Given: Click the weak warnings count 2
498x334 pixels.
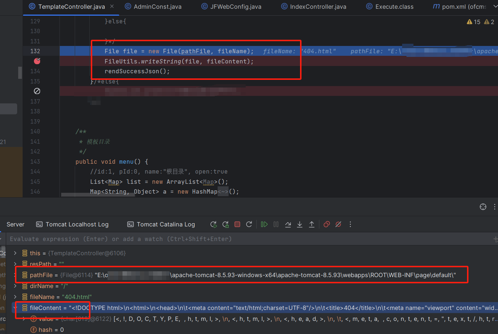Looking at the screenshot, I should coord(489,22).
